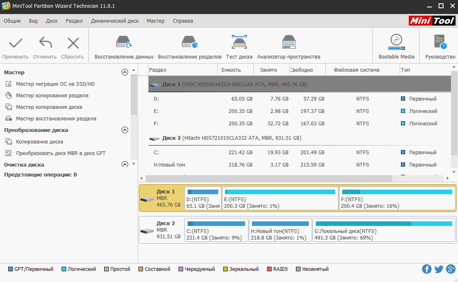Viewport: 458px width, 282px height.
Task: Click Disk 2 drive icon in table header
Action: coord(155,139)
